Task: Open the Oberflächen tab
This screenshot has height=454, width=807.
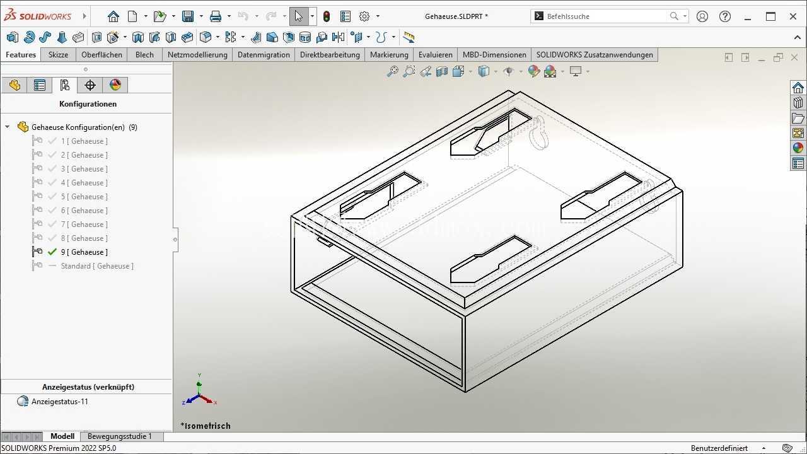Action: (102, 55)
